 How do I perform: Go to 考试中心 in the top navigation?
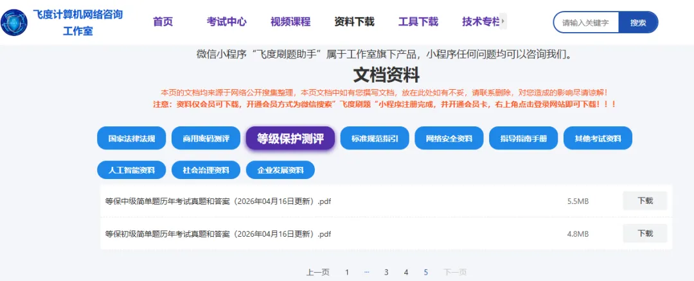227,22
